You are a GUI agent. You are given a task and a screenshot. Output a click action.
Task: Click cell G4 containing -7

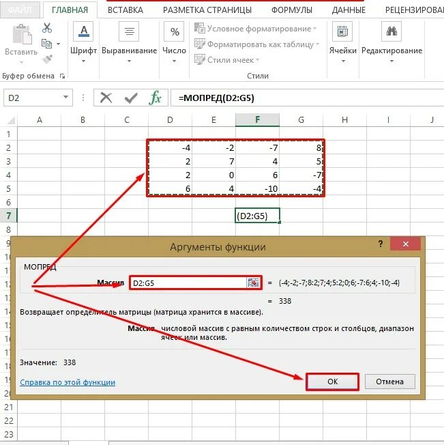click(x=301, y=175)
